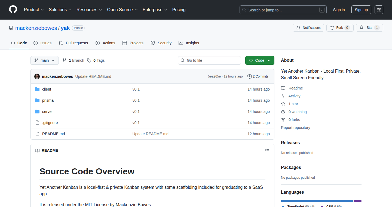Click the Activity pulse icon in About
This screenshot has height=207, width=392.
pyautogui.click(x=283, y=96)
